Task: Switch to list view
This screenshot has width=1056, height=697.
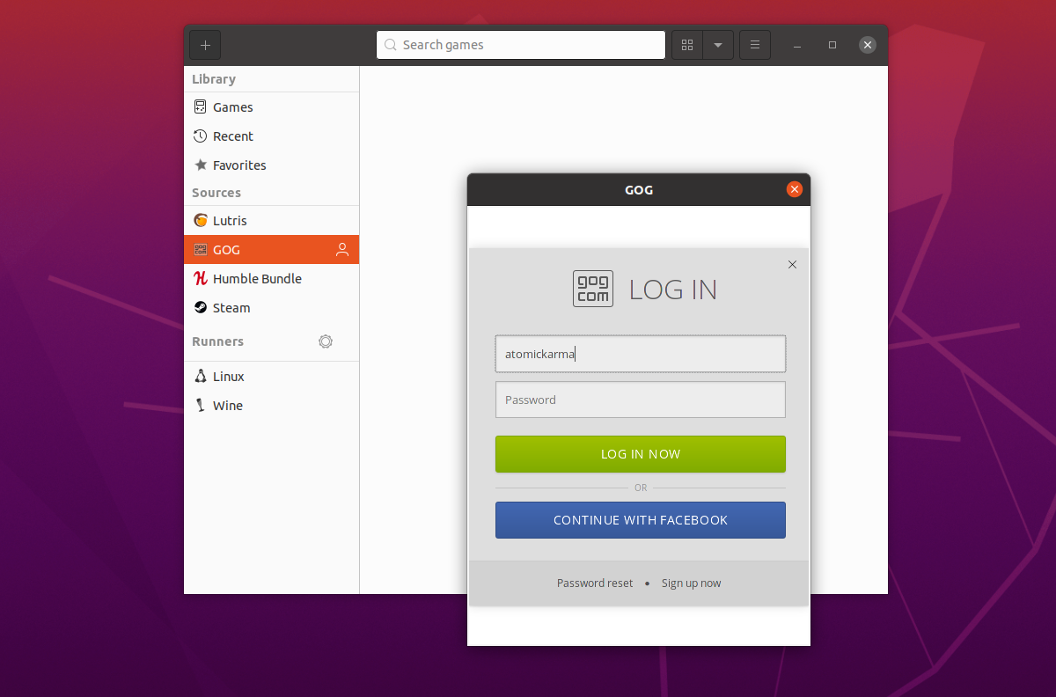Action: click(x=755, y=44)
